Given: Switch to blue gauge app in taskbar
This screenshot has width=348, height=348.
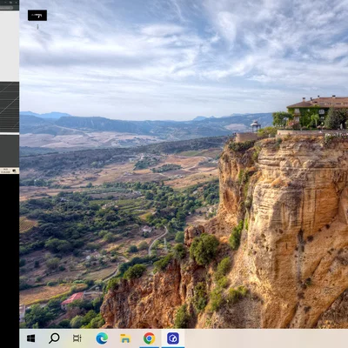Looking at the screenshot, I should [x=173, y=338].
